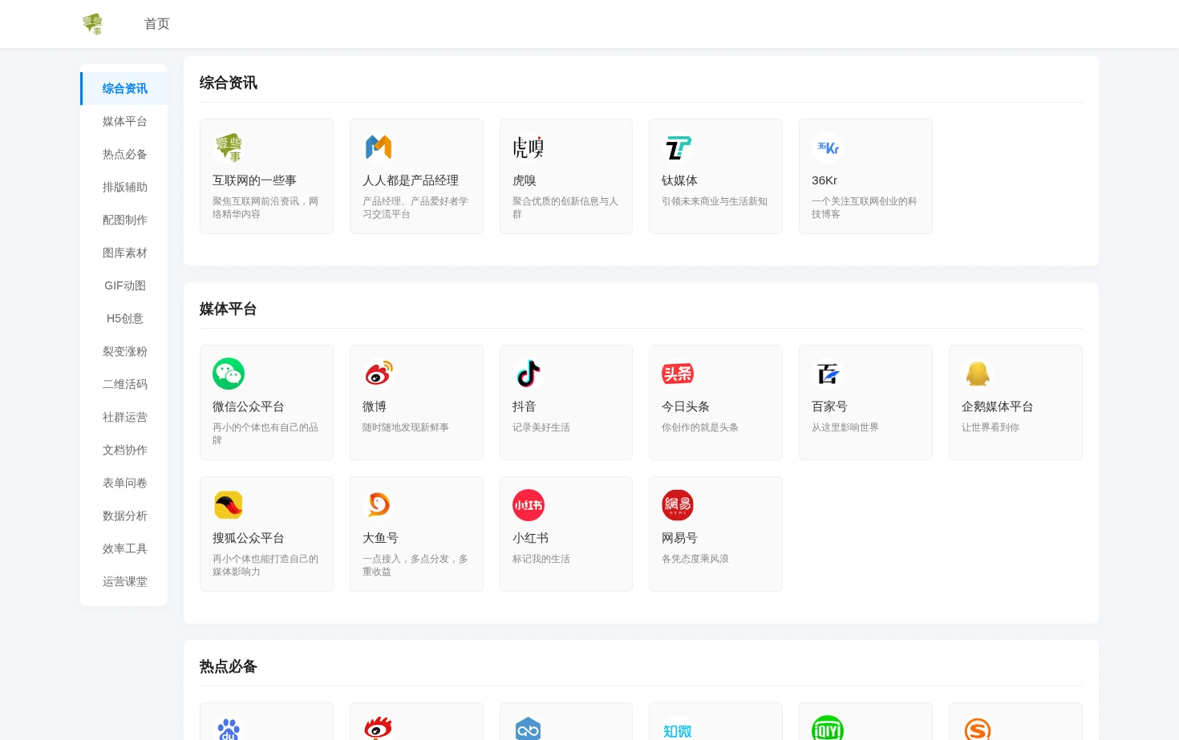Click the 热点必备 section heading
Screen dimensions: 1179x740
coord(229,667)
